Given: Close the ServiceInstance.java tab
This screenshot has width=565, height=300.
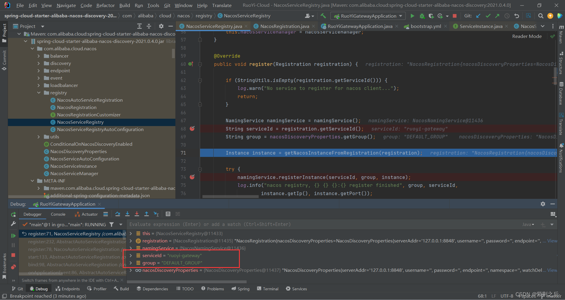Looking at the screenshot, I should click(x=506, y=26).
